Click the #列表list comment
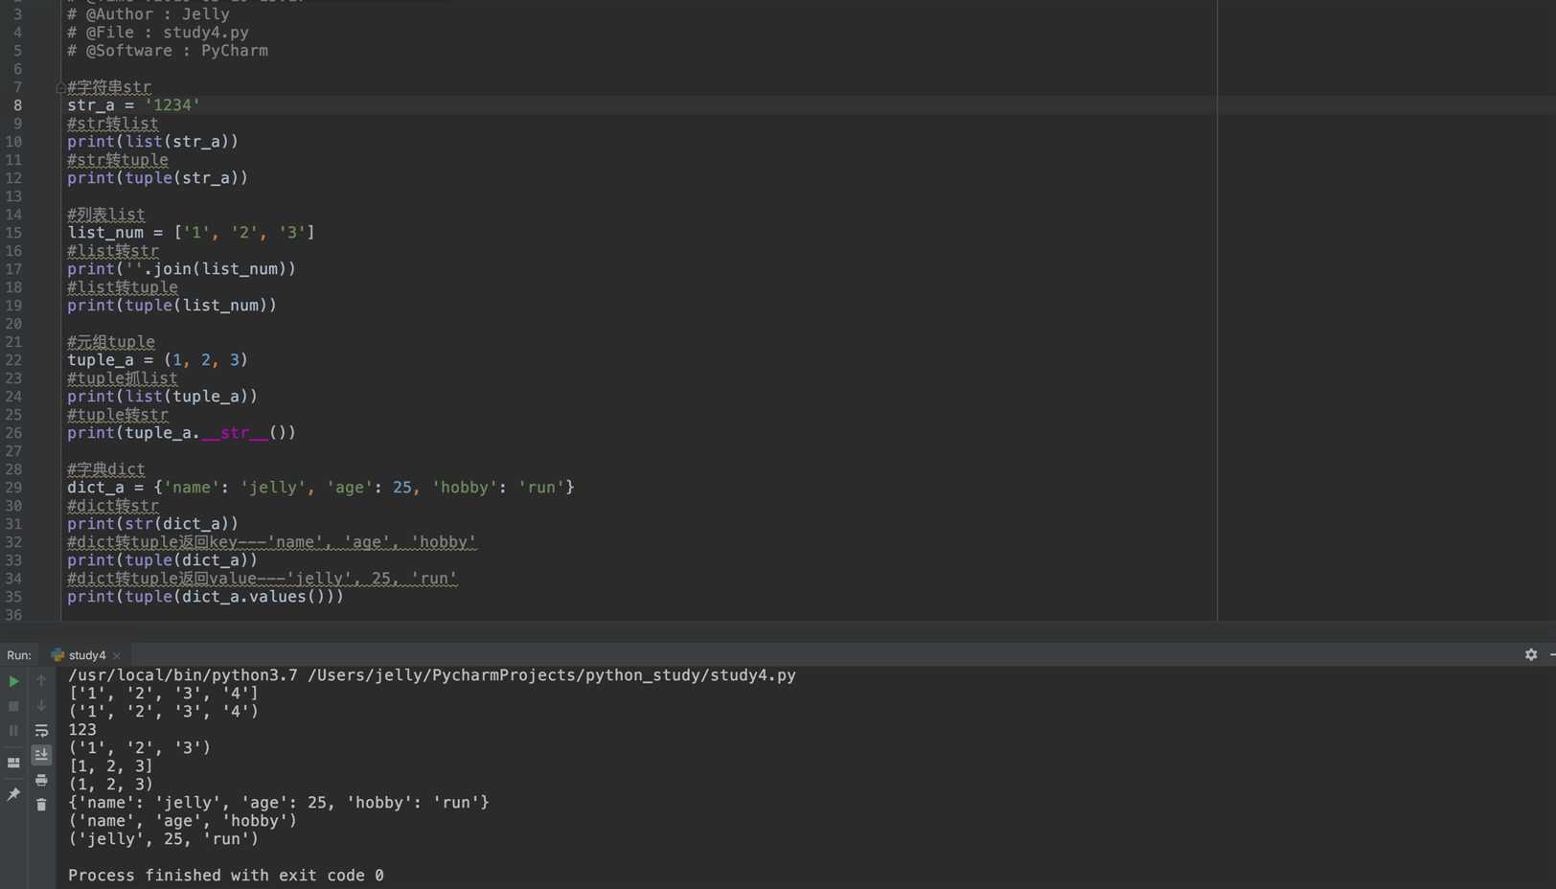1556x889 pixels. 105,215
